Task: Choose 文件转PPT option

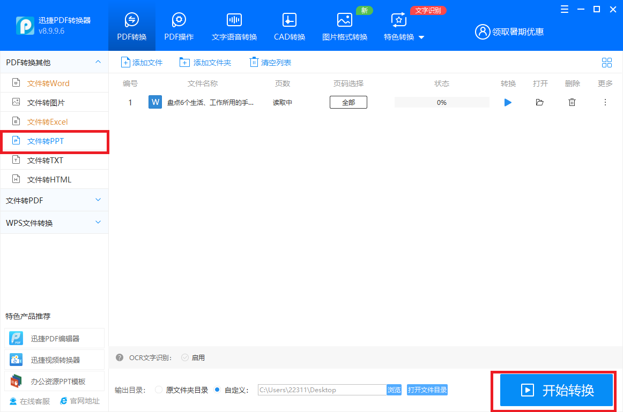Action: (54, 141)
